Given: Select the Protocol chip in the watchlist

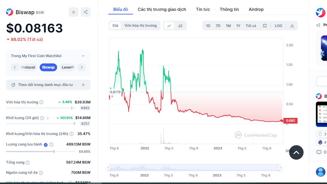Looking at the screenshot, I should tap(28, 67).
